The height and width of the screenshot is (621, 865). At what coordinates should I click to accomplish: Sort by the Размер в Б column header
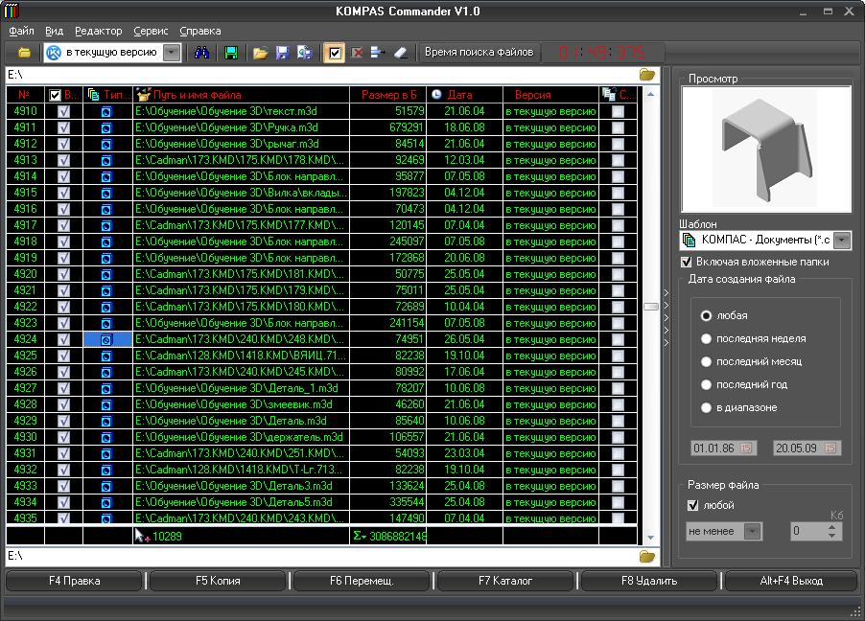tap(388, 95)
